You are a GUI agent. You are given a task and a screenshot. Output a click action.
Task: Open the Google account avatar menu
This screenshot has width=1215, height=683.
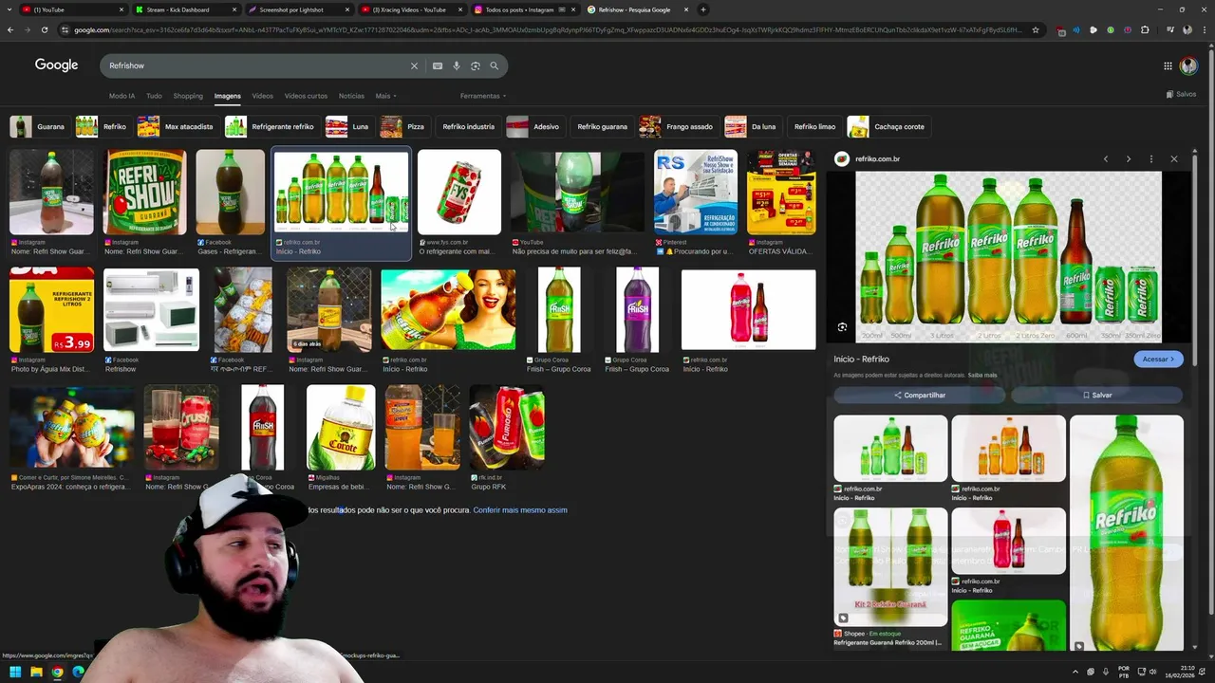[1188, 65]
